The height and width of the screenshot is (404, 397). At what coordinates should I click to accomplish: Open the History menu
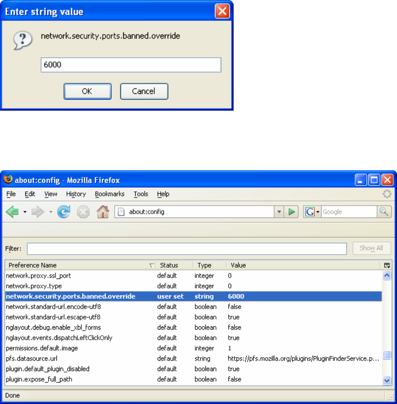click(76, 194)
